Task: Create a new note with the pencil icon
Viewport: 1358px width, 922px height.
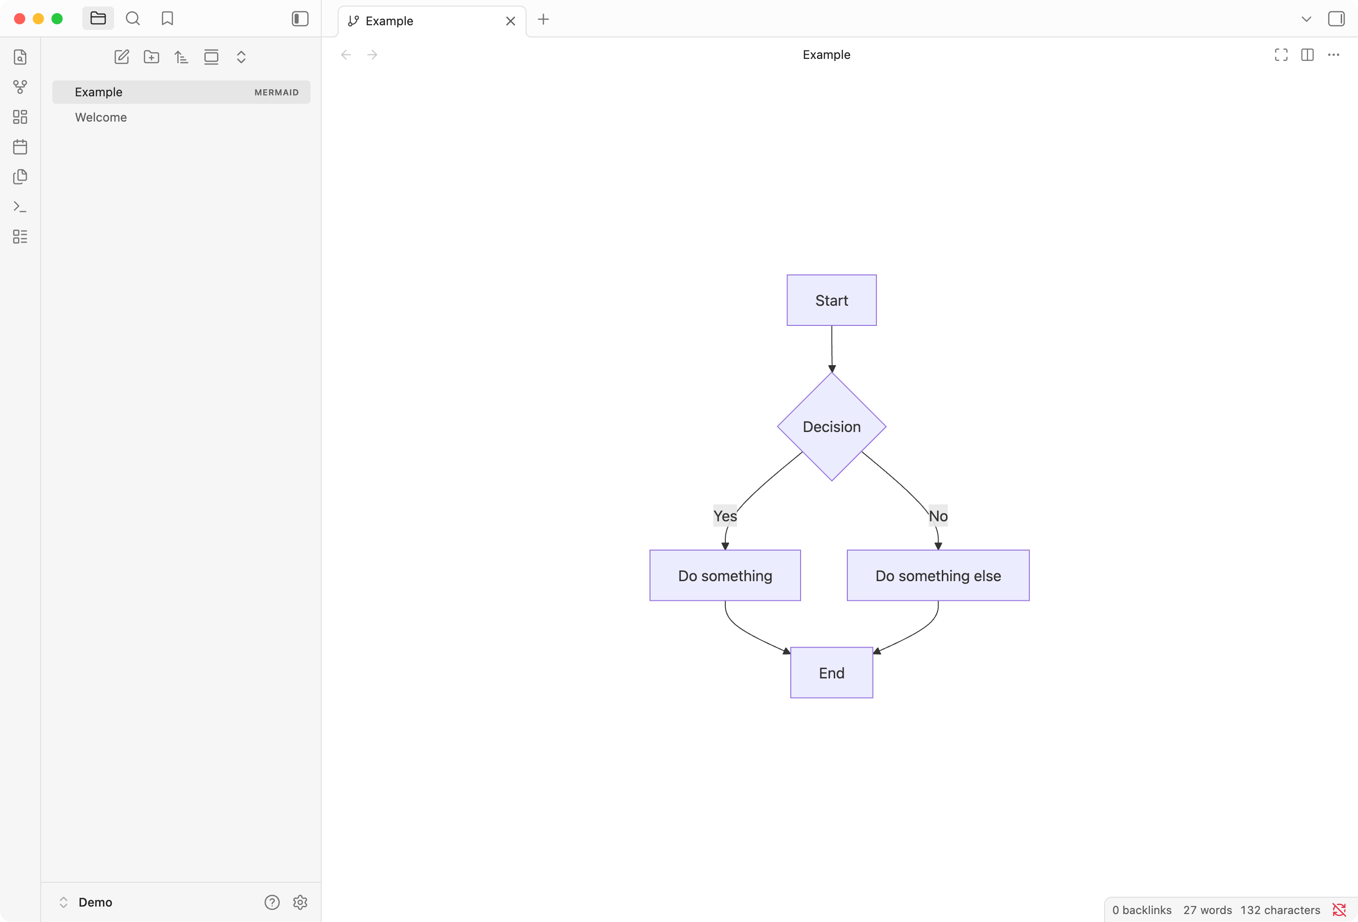Action: 122,57
